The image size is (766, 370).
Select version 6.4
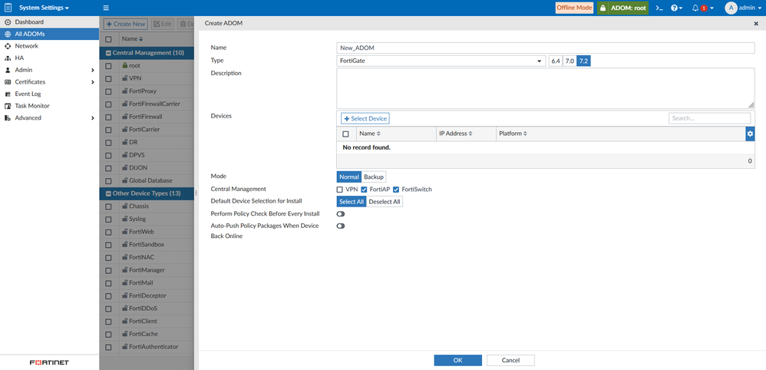556,61
